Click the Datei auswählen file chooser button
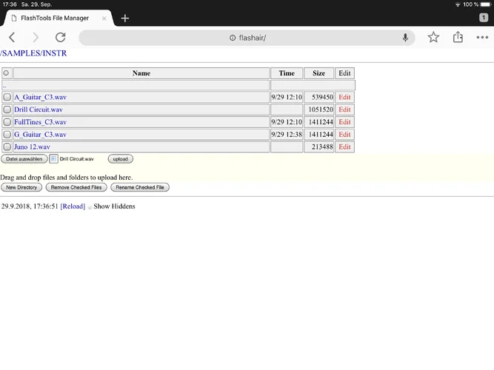The image size is (494, 370). 24,159
